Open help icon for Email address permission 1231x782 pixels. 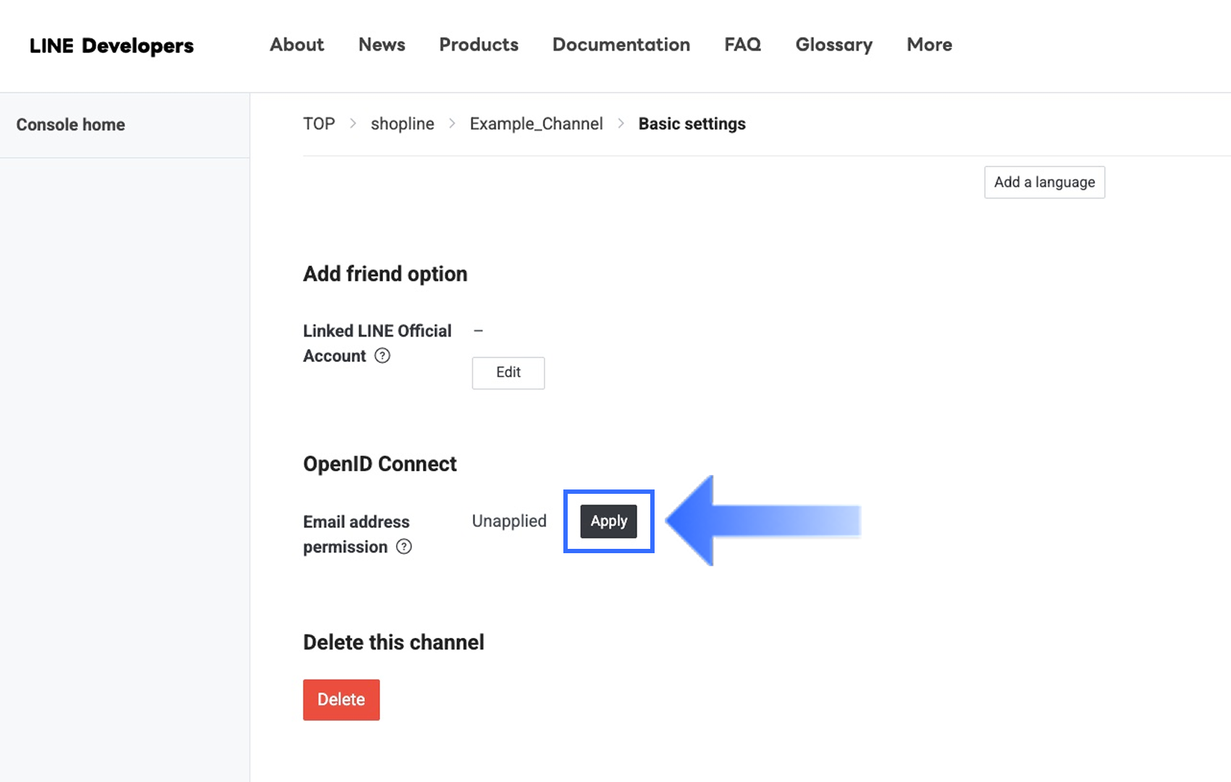click(404, 547)
